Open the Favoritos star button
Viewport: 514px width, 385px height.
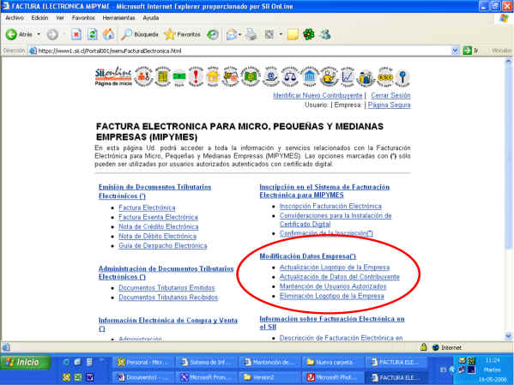(182, 34)
